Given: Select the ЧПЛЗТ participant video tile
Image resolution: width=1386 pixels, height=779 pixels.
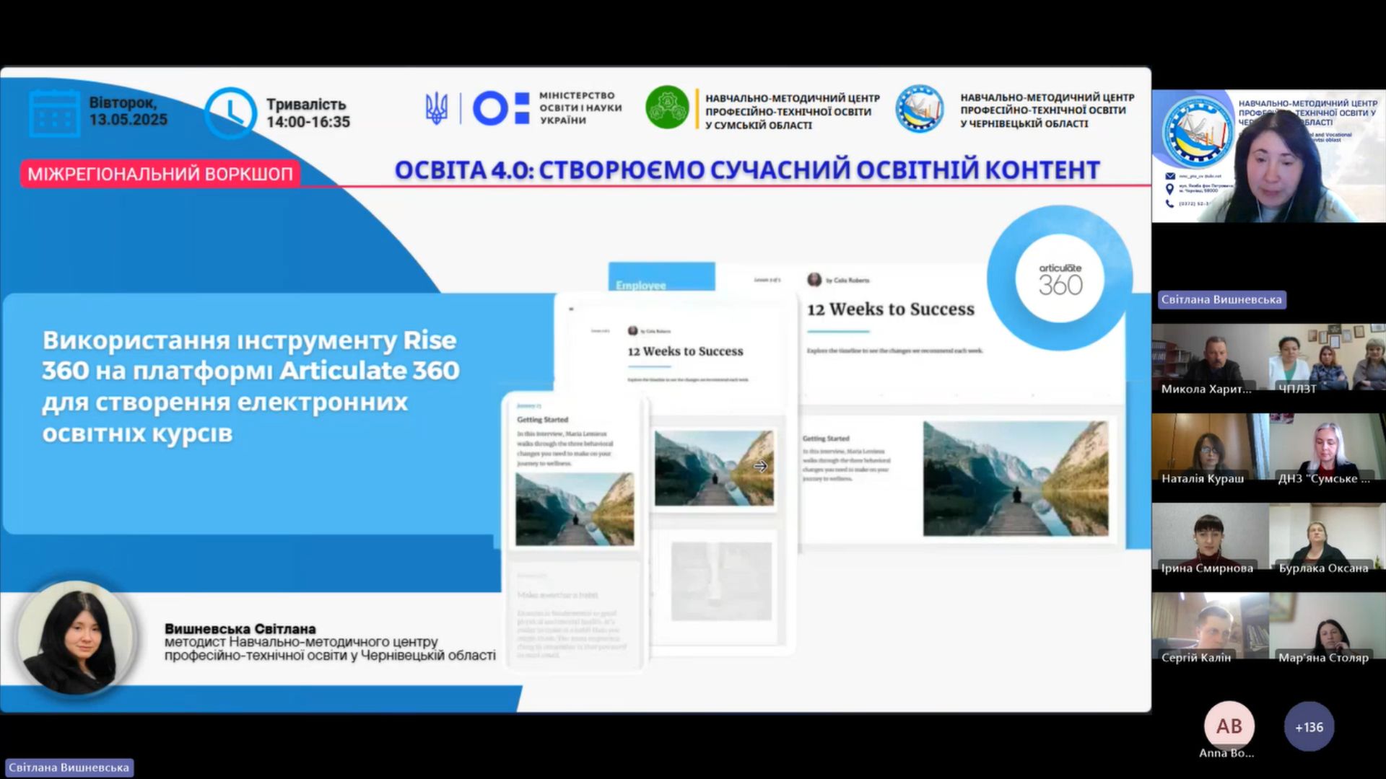Looking at the screenshot, I should tap(1327, 357).
